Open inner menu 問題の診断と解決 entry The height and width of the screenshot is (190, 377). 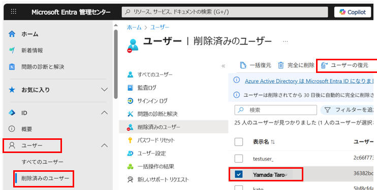click(158, 114)
